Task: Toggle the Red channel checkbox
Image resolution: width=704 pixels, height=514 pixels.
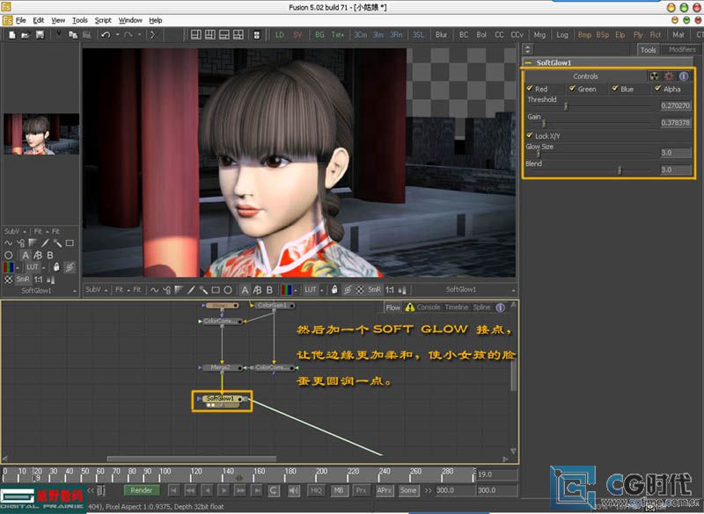Action: [x=530, y=88]
